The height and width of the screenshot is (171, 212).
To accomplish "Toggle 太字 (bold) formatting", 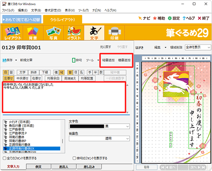I will (x=22, y=72).
